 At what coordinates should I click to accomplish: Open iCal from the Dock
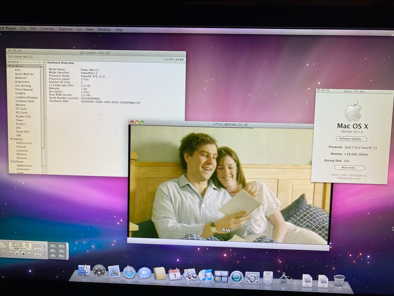175,274
